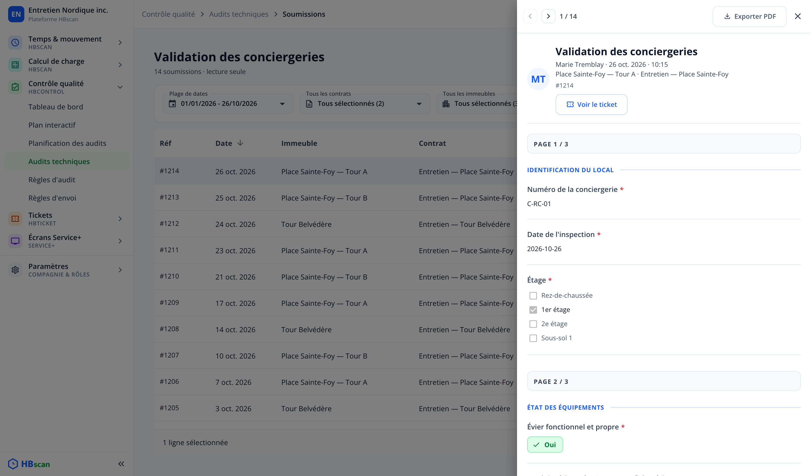The height and width of the screenshot is (476, 811).
Task: Click the PAGE 1 / 3 section header
Action: [663, 144]
